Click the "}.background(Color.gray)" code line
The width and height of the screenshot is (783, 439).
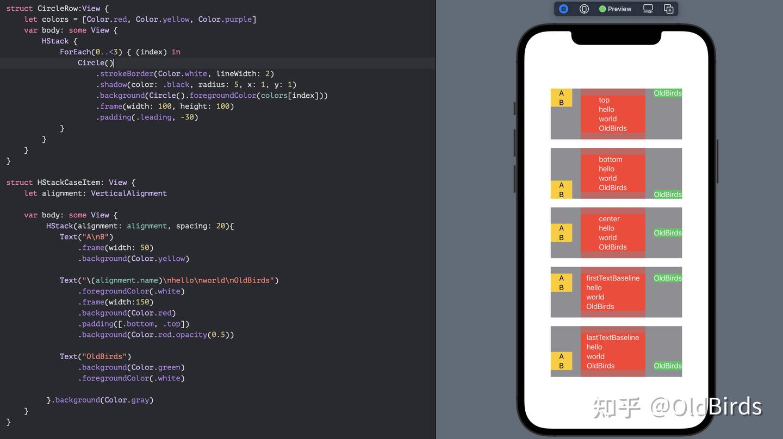[x=100, y=399]
